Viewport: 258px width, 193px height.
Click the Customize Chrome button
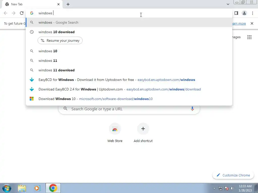pos(233,175)
